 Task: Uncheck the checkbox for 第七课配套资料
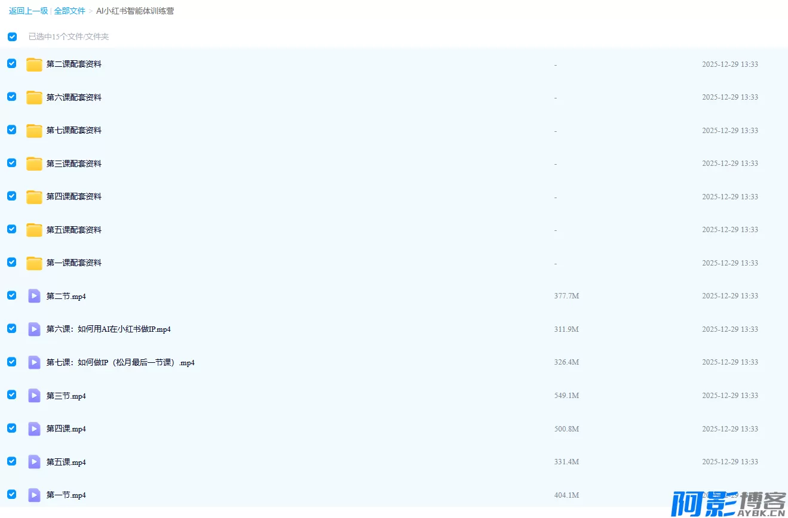[11, 129]
